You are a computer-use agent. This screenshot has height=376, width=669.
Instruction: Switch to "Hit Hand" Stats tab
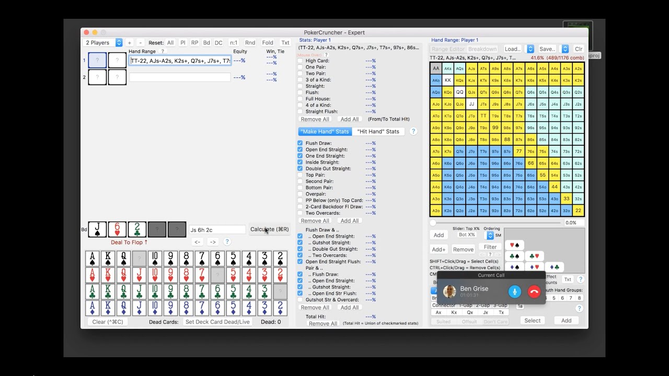tap(378, 132)
